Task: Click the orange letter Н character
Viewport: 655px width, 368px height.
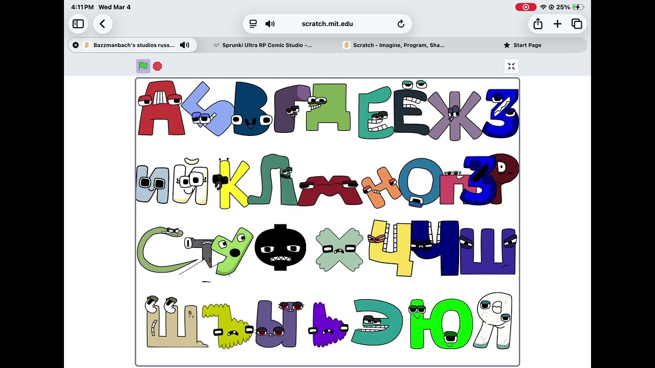Action: [381, 187]
